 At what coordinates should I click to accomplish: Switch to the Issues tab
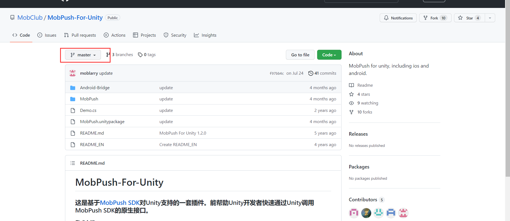tap(47, 35)
